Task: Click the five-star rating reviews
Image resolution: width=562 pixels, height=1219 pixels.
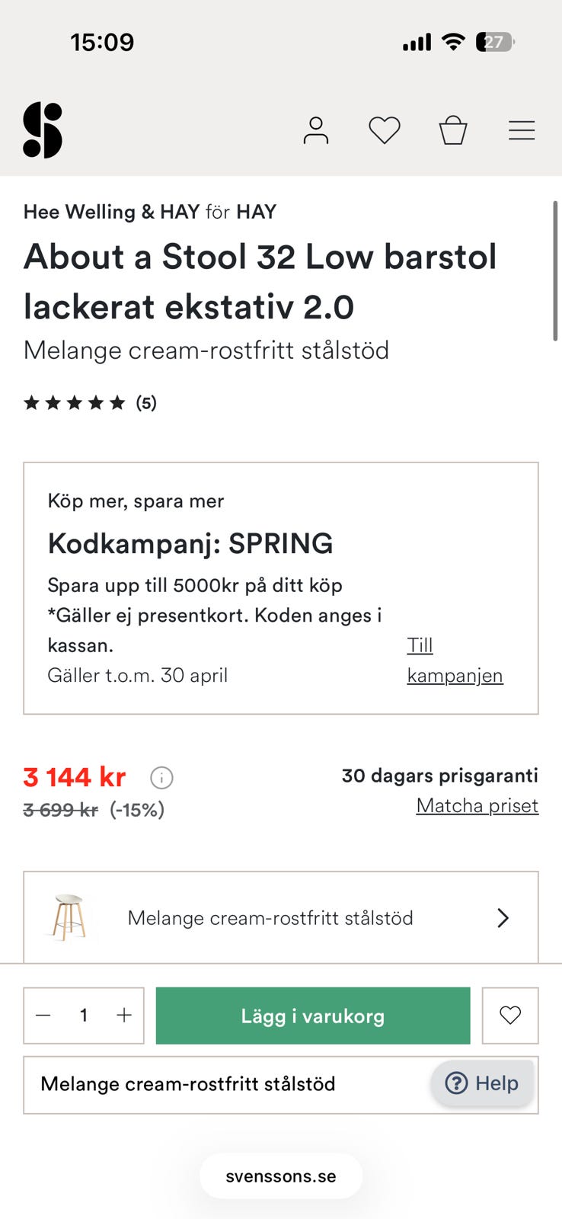Action: [90, 403]
